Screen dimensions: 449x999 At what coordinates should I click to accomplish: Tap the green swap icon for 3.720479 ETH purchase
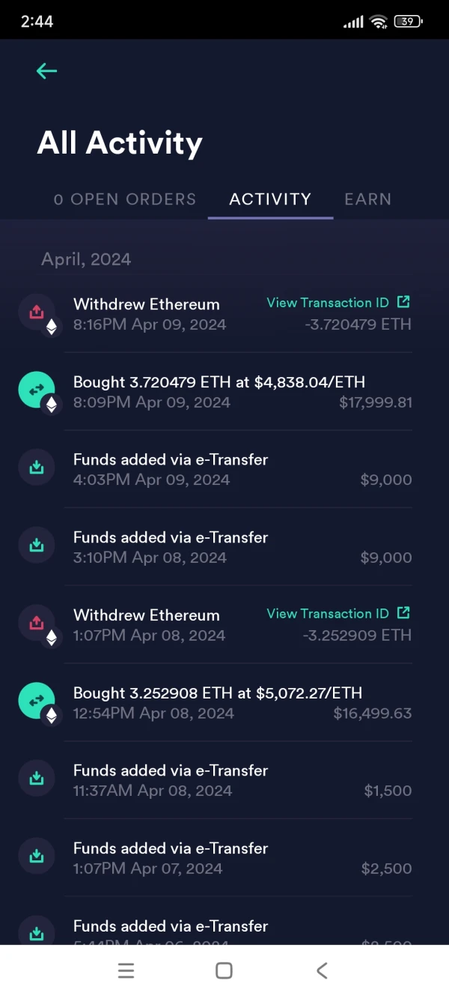pos(37,390)
